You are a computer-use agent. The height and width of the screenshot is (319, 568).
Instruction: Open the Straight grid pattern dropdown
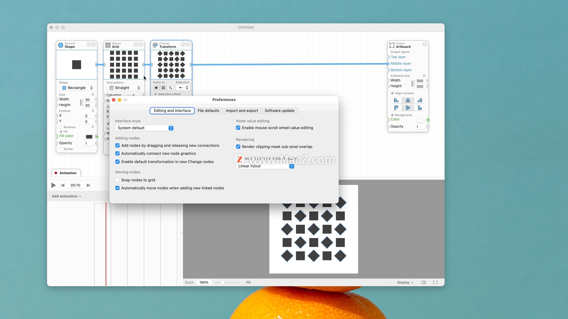[x=124, y=88]
